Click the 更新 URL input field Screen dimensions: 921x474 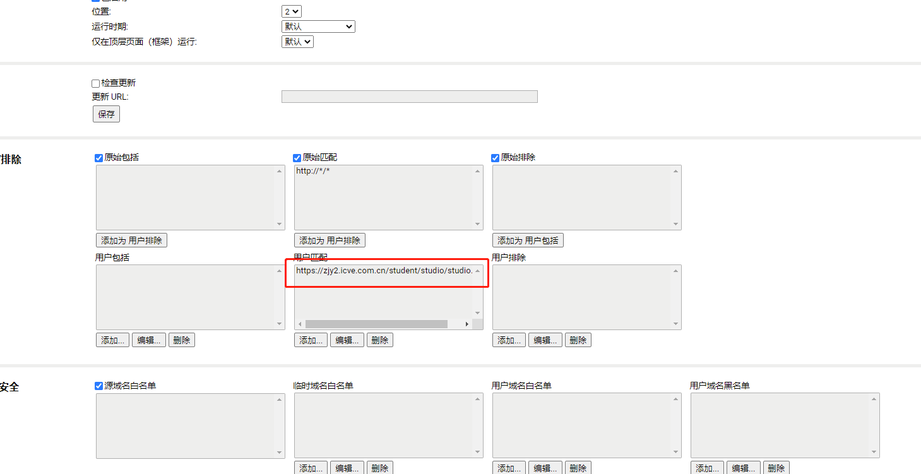[x=409, y=96]
